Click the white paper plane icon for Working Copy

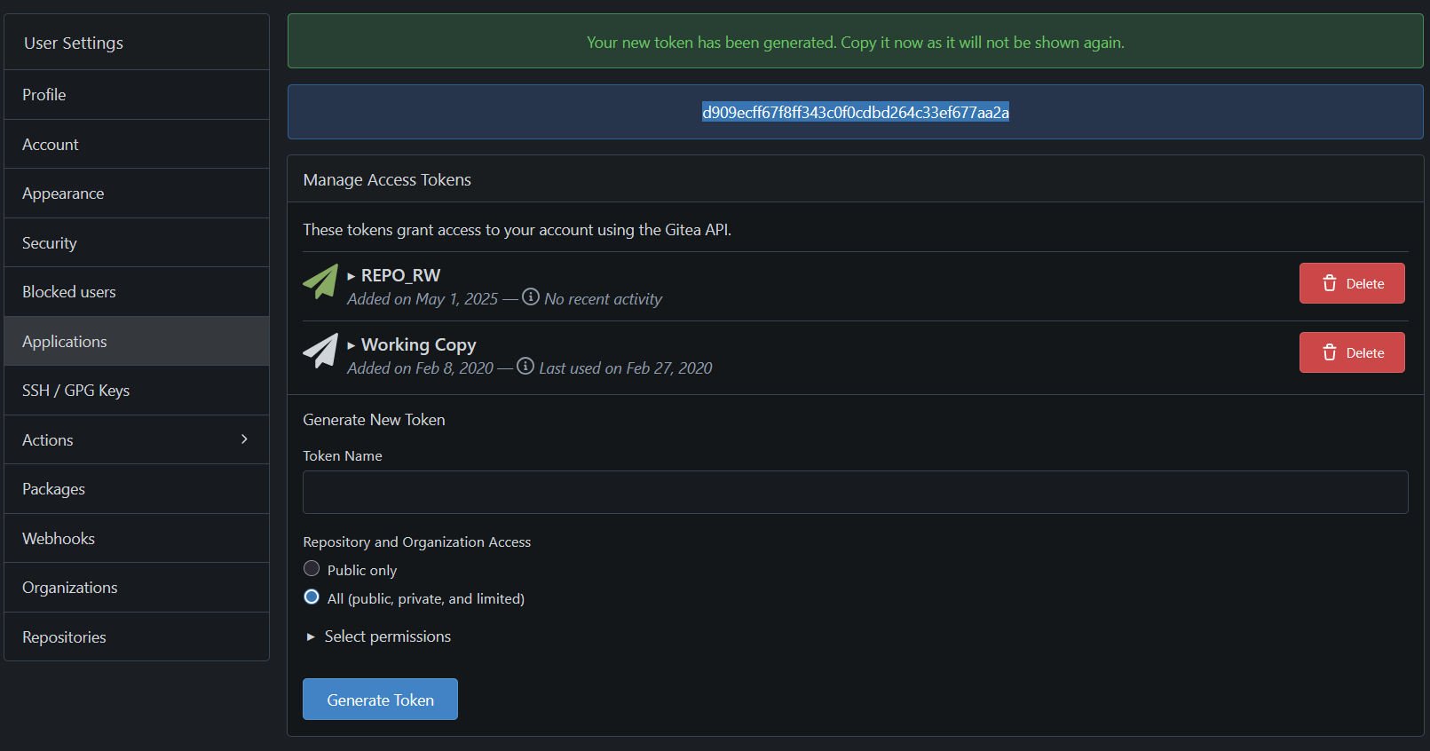pyautogui.click(x=320, y=351)
